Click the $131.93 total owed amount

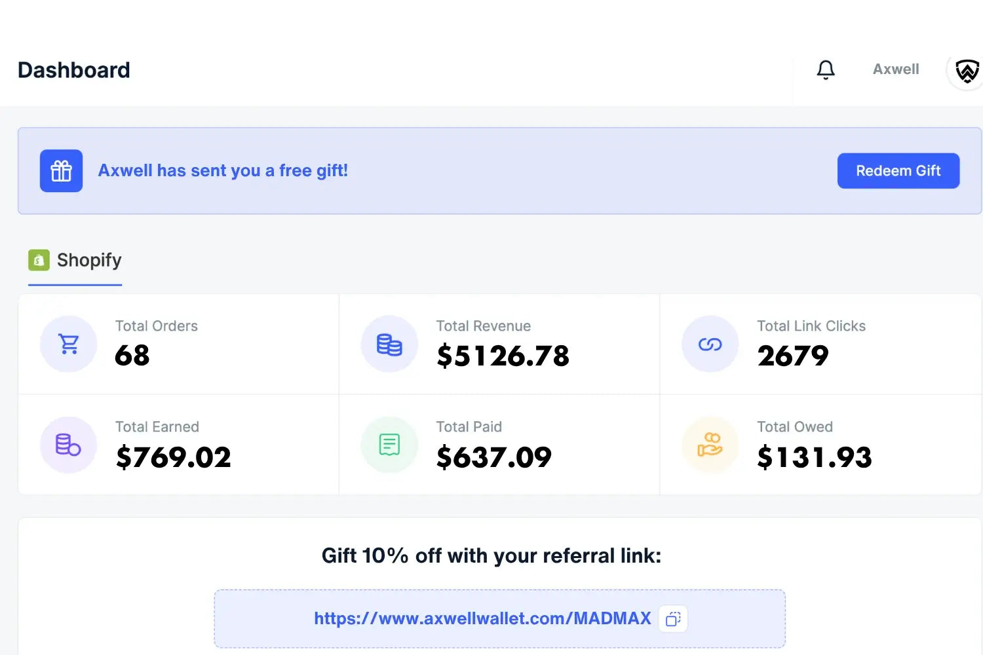click(x=815, y=457)
